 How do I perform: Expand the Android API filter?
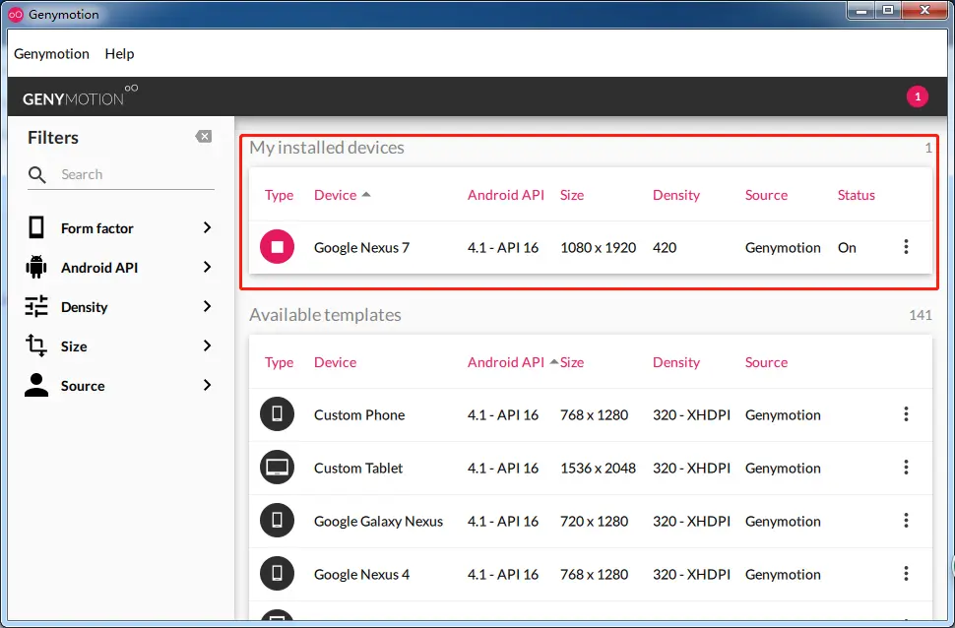coord(207,267)
